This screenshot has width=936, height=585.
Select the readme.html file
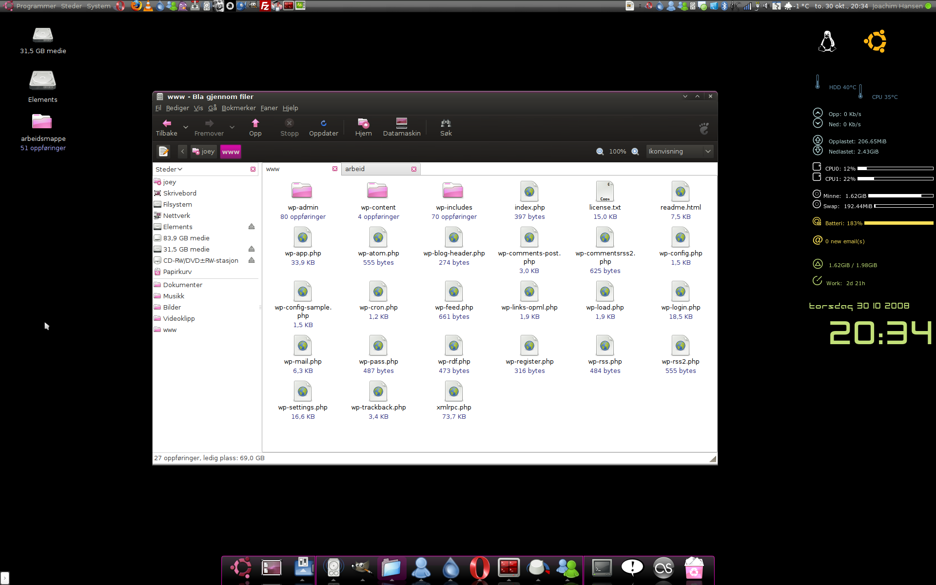pos(681,191)
